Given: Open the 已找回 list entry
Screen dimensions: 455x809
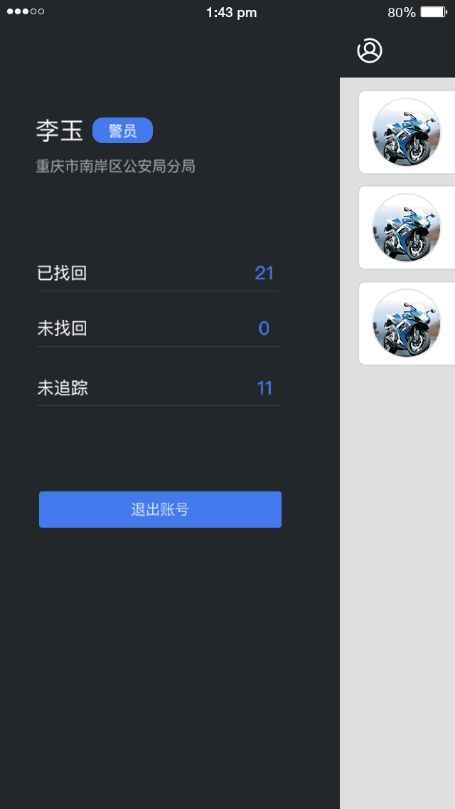Looking at the screenshot, I should pyautogui.click(x=159, y=273).
